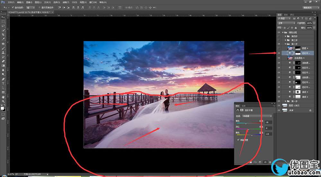Click the yellow-blue value field +18
321x177 pixels.
269,134
